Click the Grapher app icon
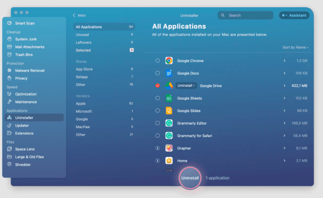The width and height of the screenshot is (323, 198). (x=169, y=148)
